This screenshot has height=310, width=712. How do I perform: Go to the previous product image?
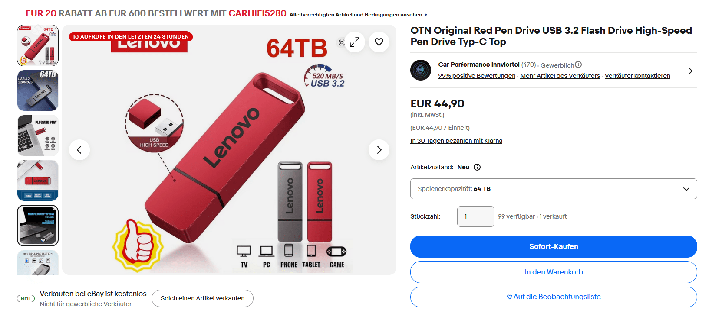(79, 150)
